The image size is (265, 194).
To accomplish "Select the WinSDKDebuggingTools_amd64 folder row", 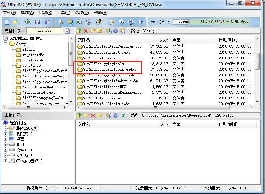I will [x=164, y=69].
